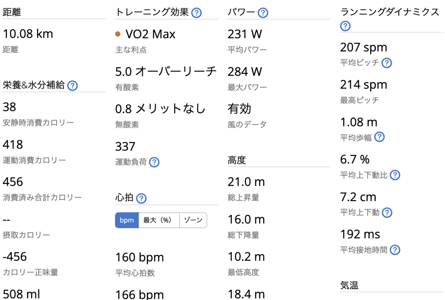Click the orange VO2 Max benefit dot
The image size is (445, 300).
pyautogui.click(x=118, y=34)
